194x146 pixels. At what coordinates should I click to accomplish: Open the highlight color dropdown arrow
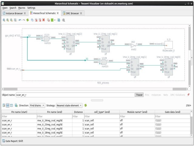click(55, 20)
